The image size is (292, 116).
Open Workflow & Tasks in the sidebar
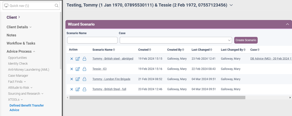tap(21, 43)
